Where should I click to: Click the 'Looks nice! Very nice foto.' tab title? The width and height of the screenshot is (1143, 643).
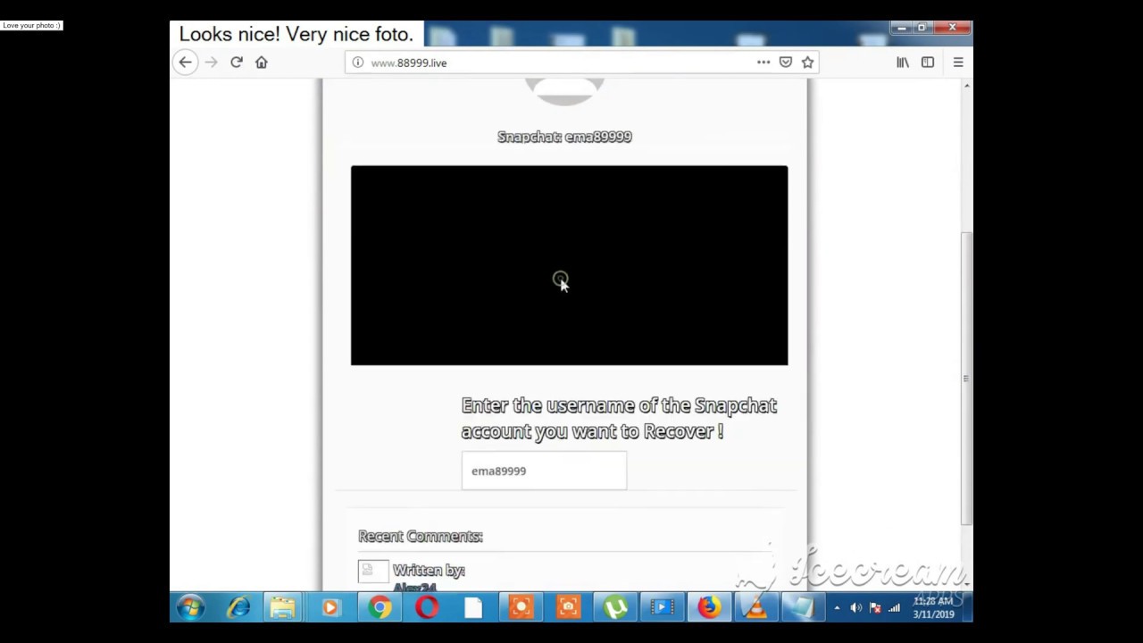coord(296,34)
